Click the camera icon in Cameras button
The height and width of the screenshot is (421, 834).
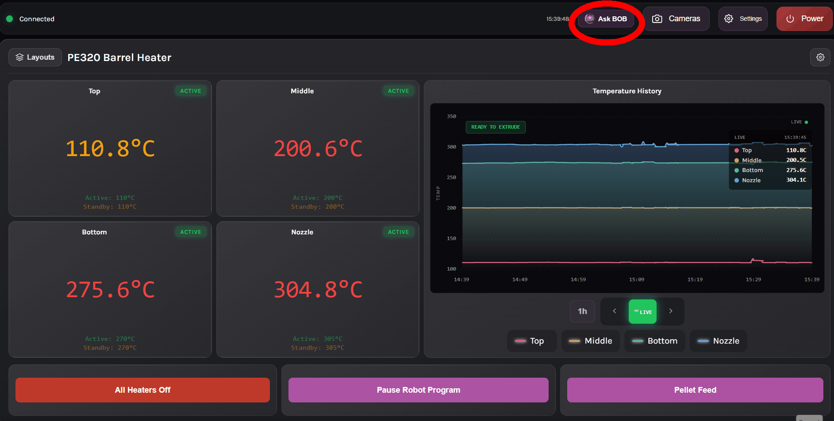point(657,19)
